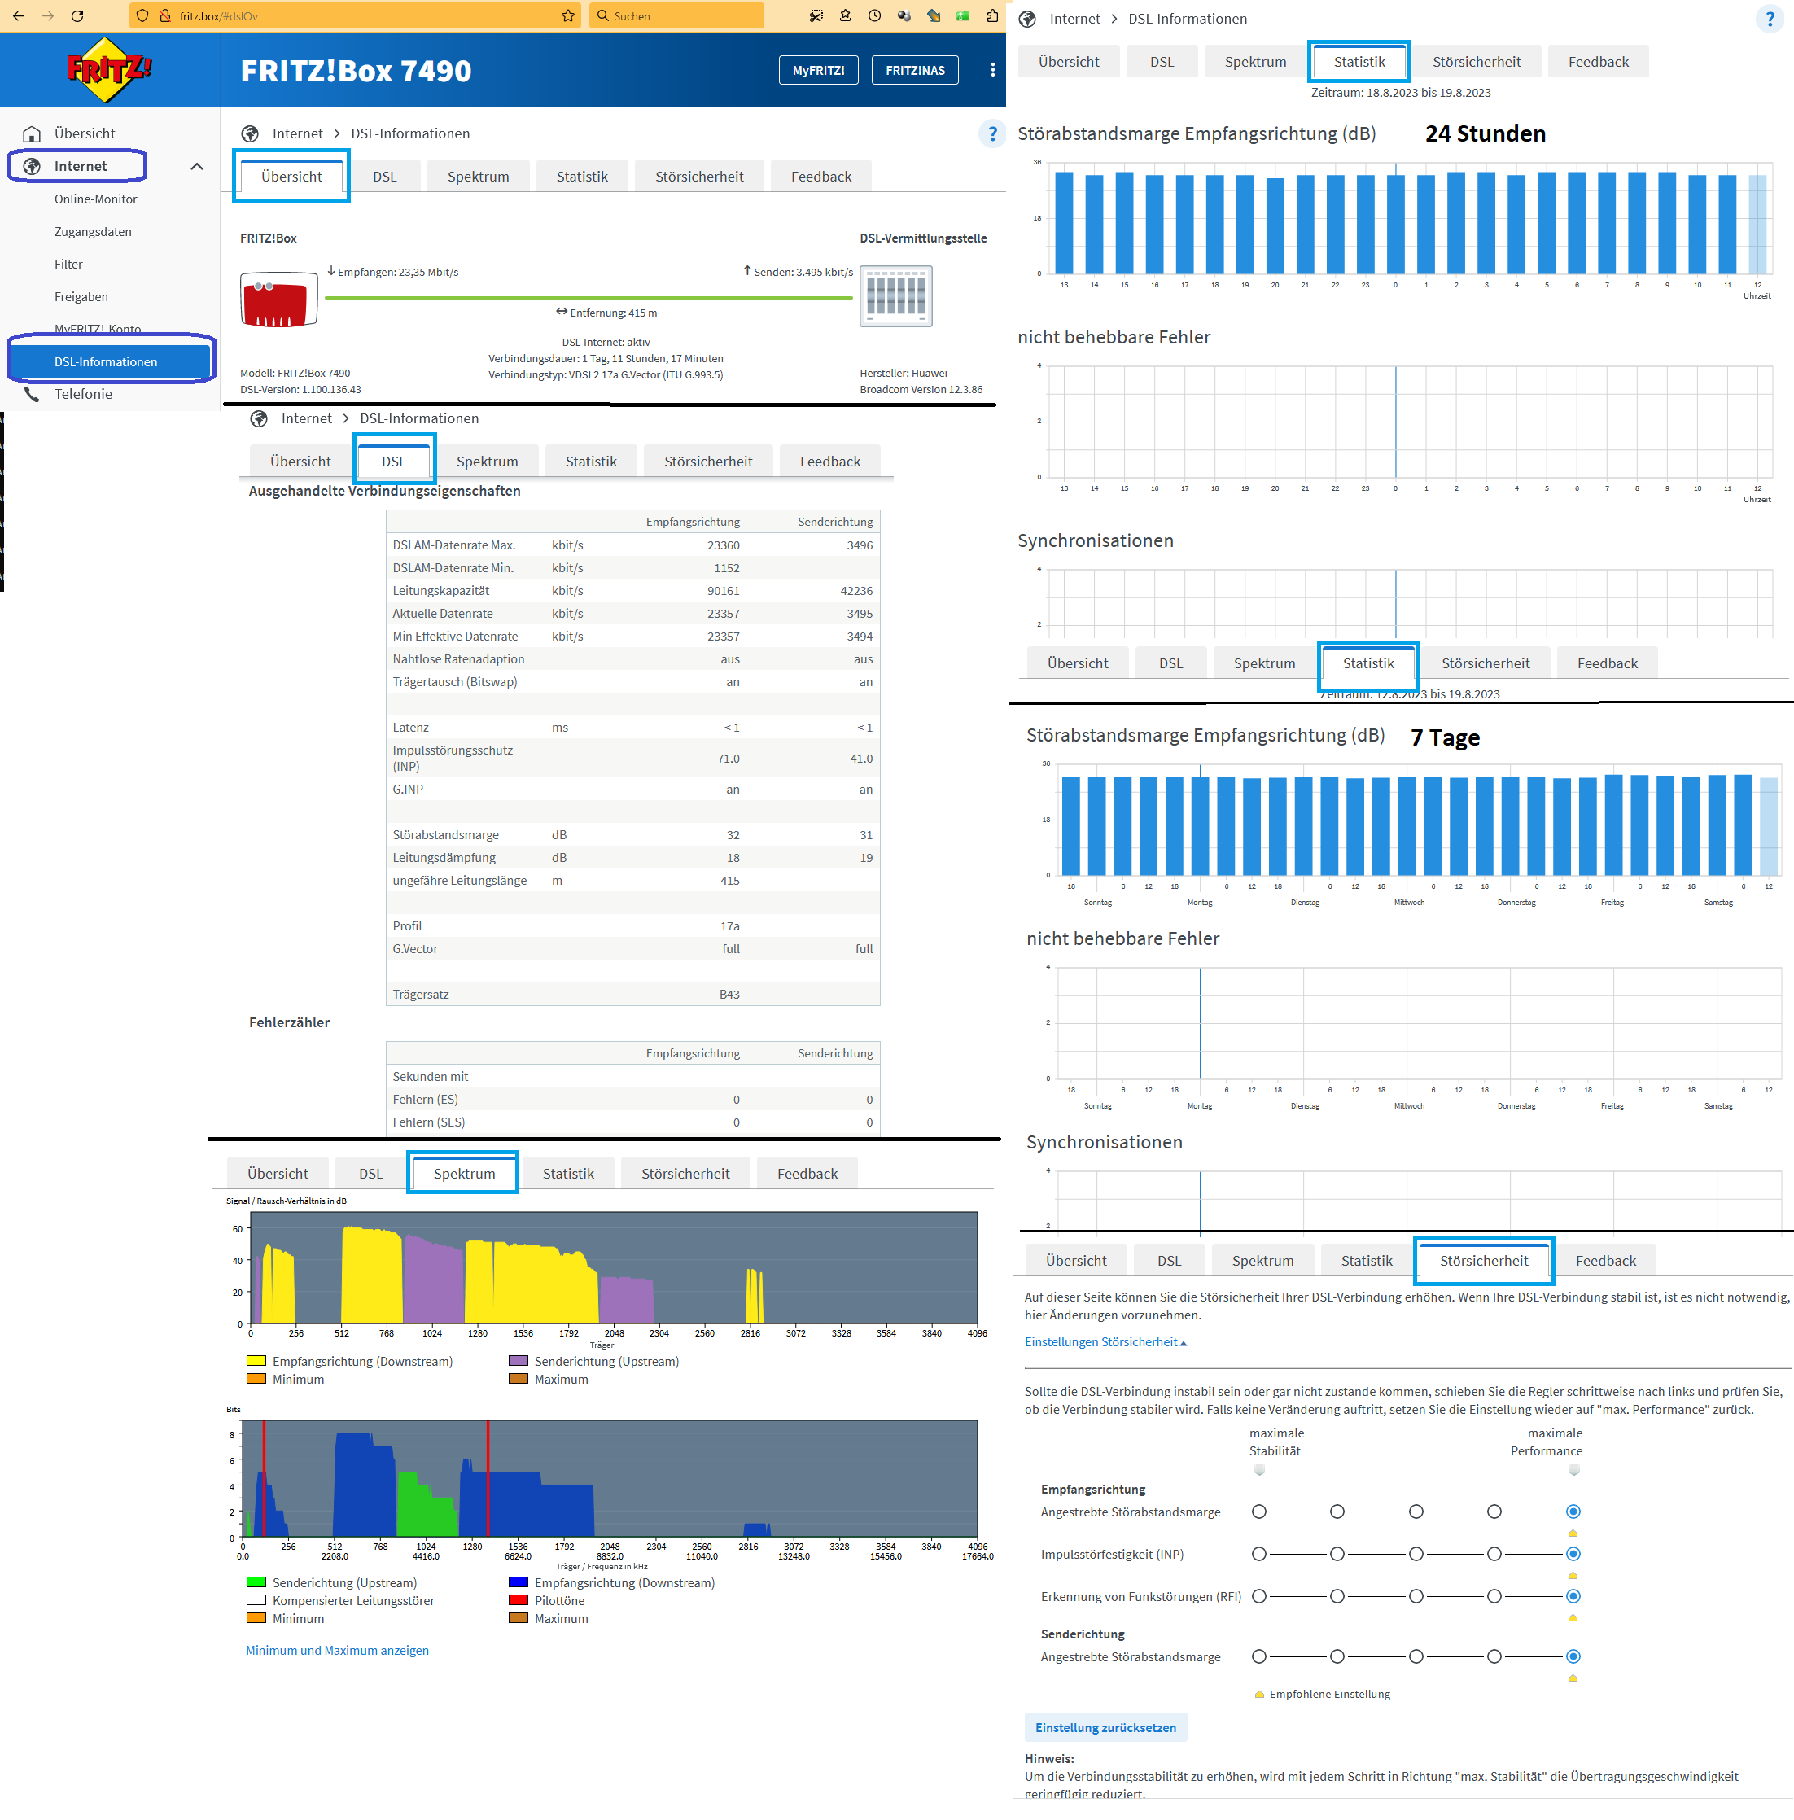Open browser extensions puzzle icon
The width and height of the screenshot is (1794, 1820).
point(992,16)
